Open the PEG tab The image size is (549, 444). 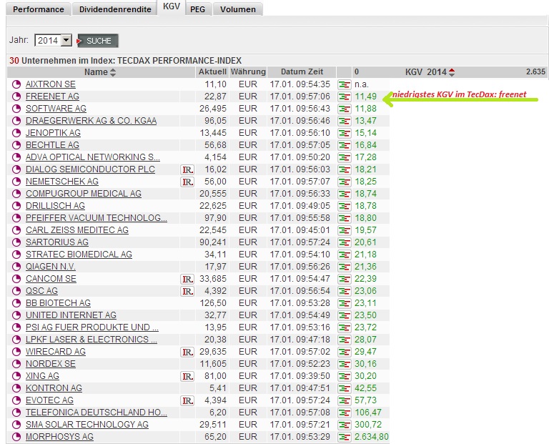197,9
